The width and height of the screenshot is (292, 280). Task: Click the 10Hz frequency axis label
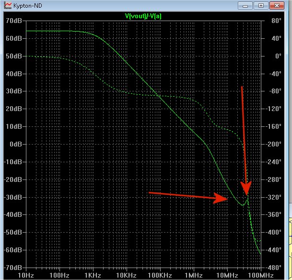coord(26,275)
